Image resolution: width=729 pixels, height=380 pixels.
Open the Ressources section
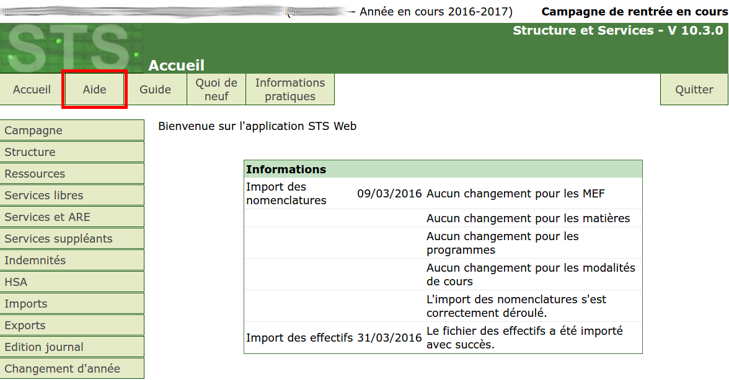pos(72,174)
